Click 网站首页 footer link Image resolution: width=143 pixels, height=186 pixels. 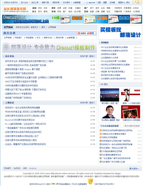click(7, 168)
